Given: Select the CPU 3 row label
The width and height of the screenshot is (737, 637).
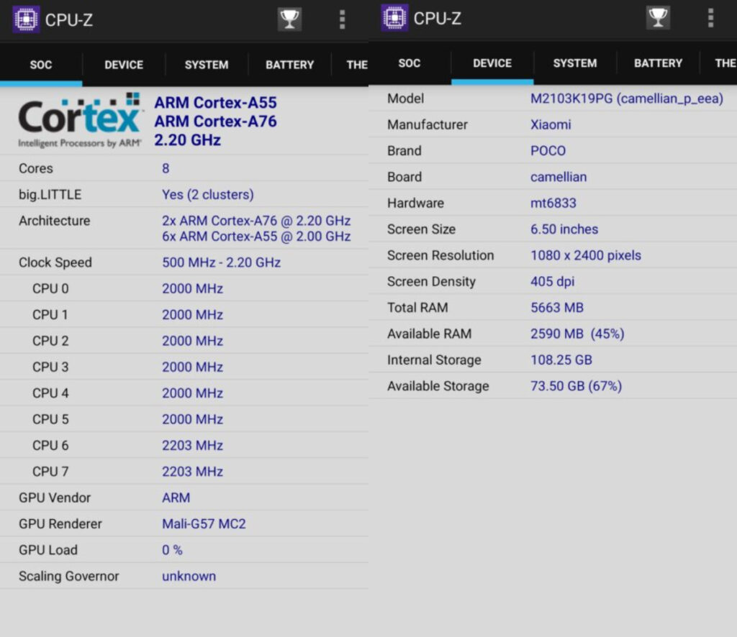Looking at the screenshot, I should (x=50, y=367).
